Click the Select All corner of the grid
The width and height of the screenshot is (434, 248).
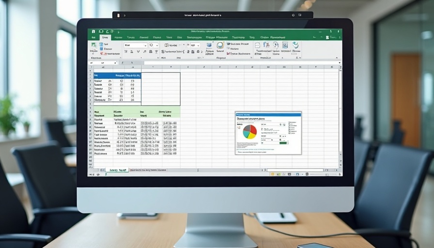(91, 67)
